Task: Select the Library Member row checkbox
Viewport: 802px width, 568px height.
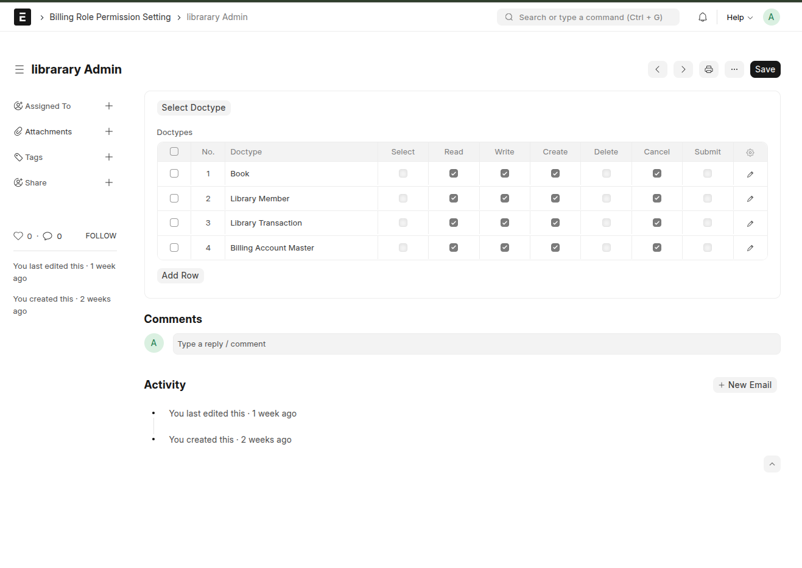Action: click(x=174, y=198)
